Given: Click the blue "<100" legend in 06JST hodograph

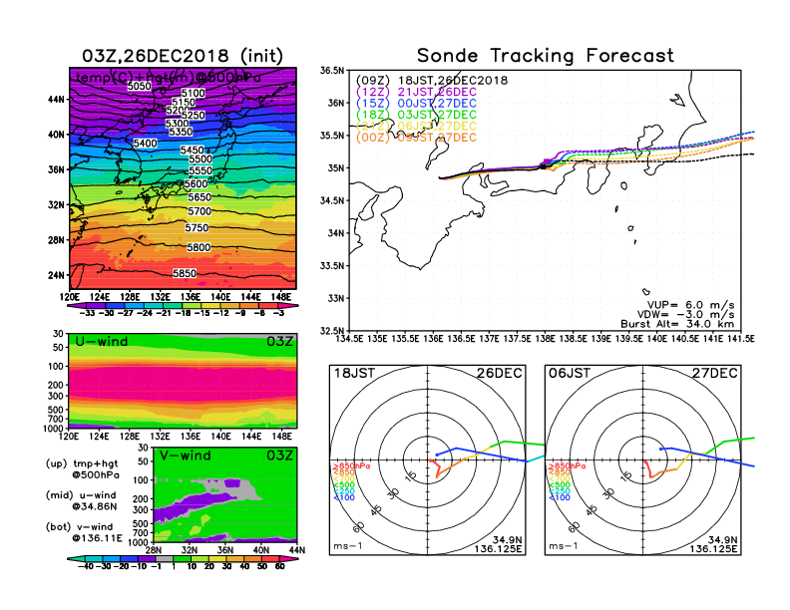Looking at the screenshot, I should point(560,497).
